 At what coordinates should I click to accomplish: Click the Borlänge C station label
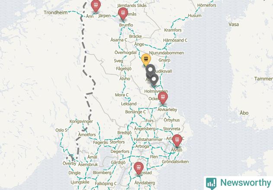point(135,112)
